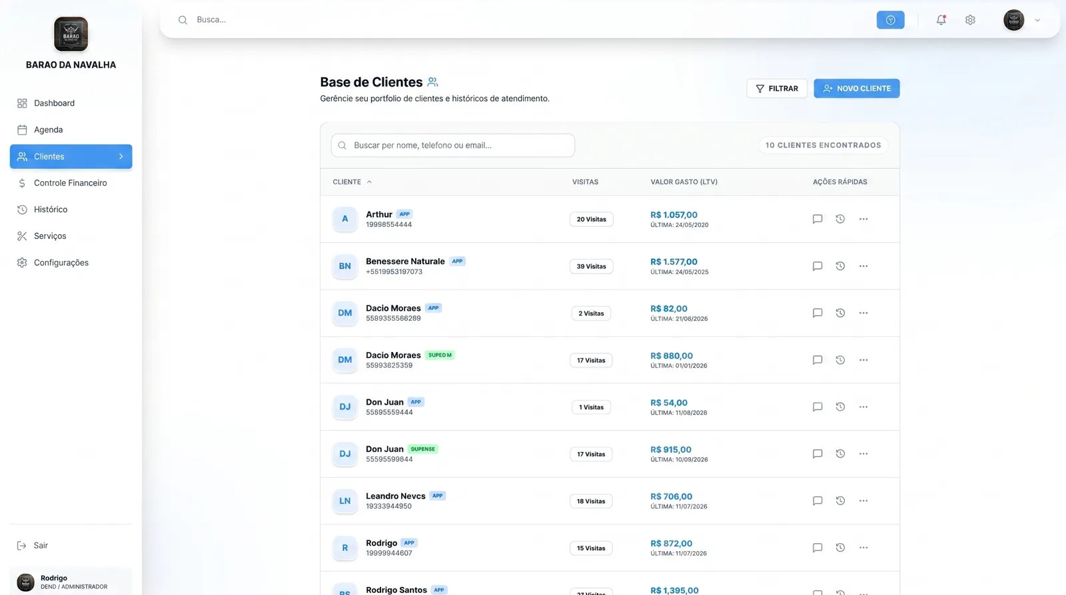Click the blue help icon button
This screenshot has height=595, width=1066.
(x=890, y=20)
